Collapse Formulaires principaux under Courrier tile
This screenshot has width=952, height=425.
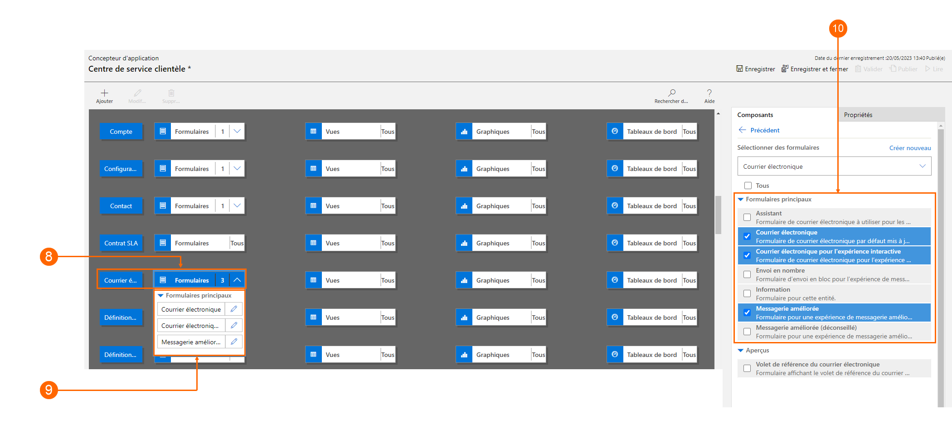160,295
